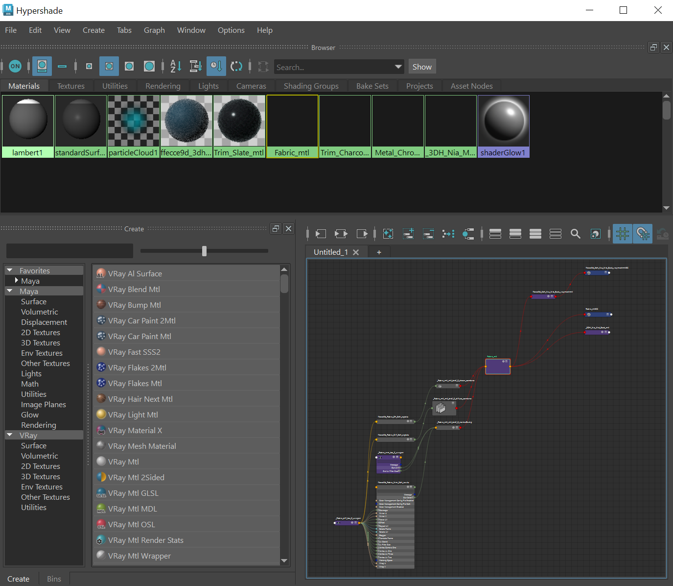The image size is (673, 586).
Task: Graph materials on selected objects icon
Action: coord(468,234)
